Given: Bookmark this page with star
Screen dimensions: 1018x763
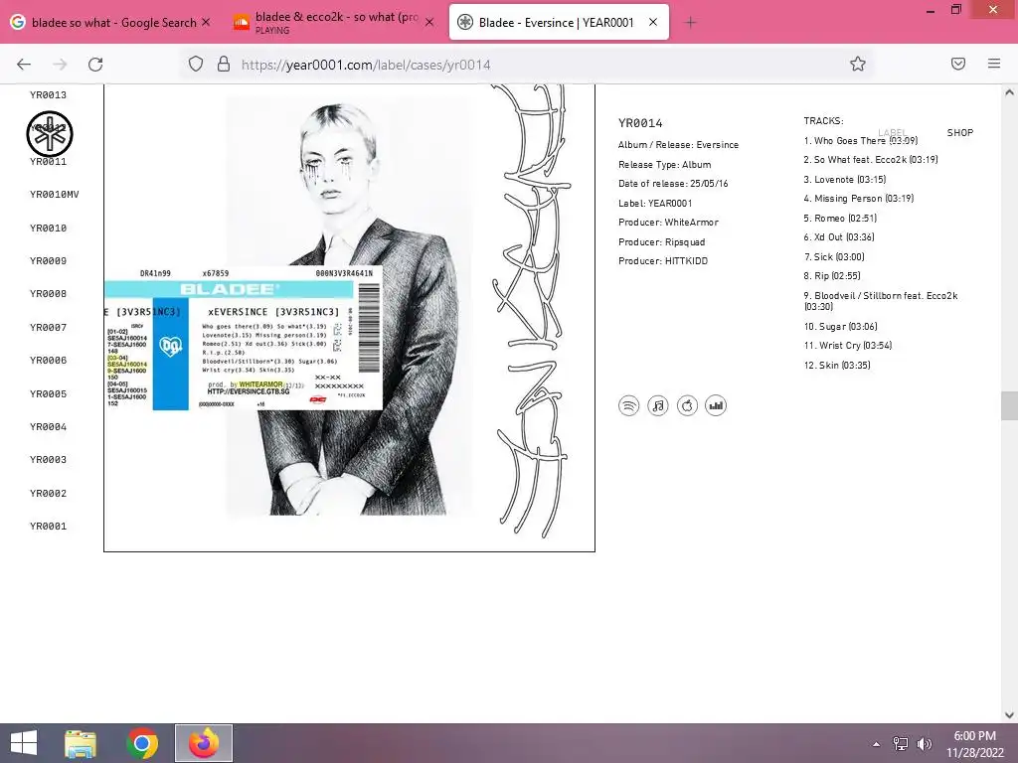Looking at the screenshot, I should [x=858, y=64].
